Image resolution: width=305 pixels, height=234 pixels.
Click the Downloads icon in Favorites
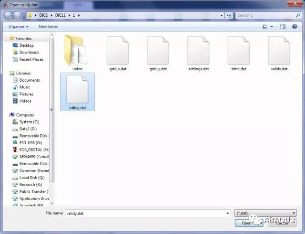[x=15, y=52]
